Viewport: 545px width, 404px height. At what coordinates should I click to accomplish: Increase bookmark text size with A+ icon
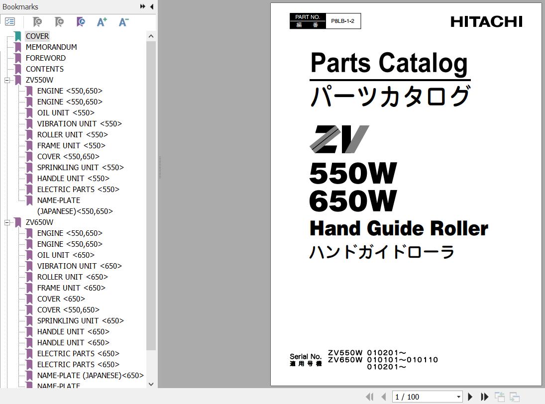click(102, 22)
